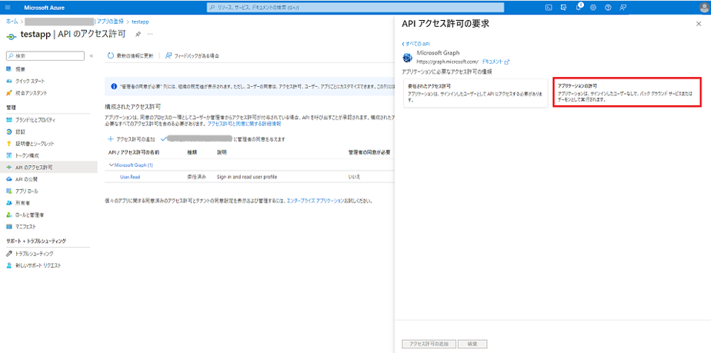Open 認証 in the sidebar
Screen dimensions: 711x353
point(20,132)
